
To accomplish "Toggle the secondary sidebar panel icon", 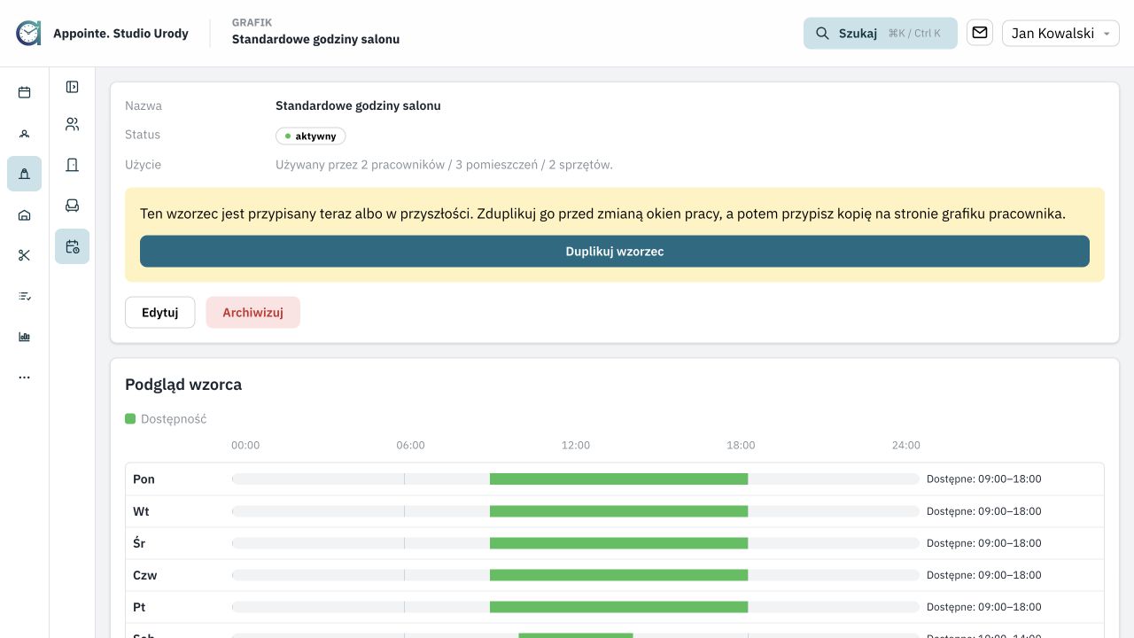I will (x=73, y=87).
